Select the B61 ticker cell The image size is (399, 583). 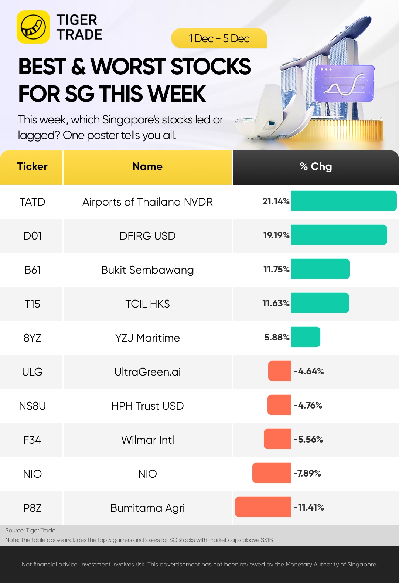[x=32, y=270]
